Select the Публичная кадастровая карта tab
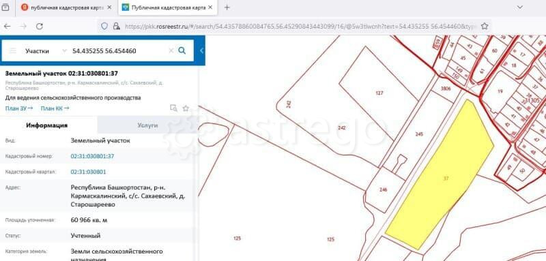 [x=168, y=7]
